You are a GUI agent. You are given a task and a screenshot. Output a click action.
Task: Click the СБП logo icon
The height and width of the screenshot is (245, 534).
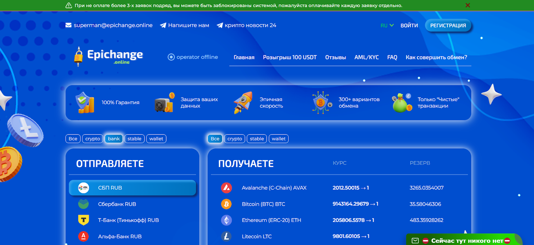83,188
